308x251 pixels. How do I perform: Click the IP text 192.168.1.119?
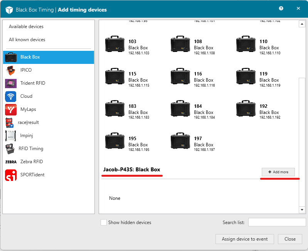[x=270, y=85]
